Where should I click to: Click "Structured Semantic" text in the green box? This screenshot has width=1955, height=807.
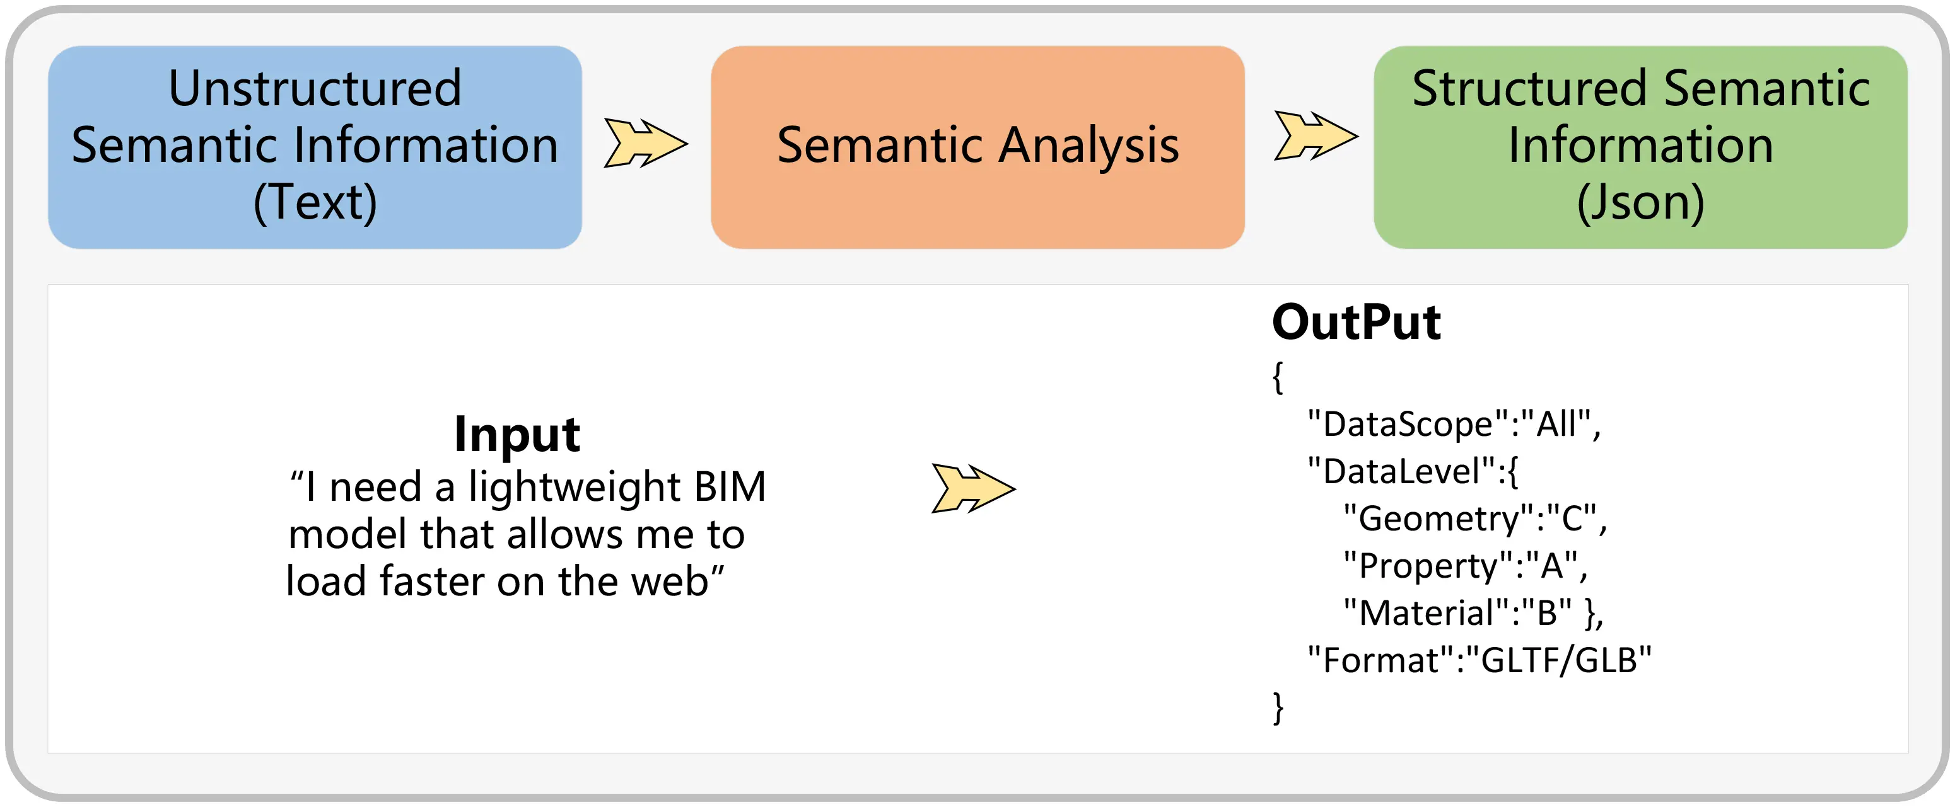pyautogui.click(x=1640, y=88)
